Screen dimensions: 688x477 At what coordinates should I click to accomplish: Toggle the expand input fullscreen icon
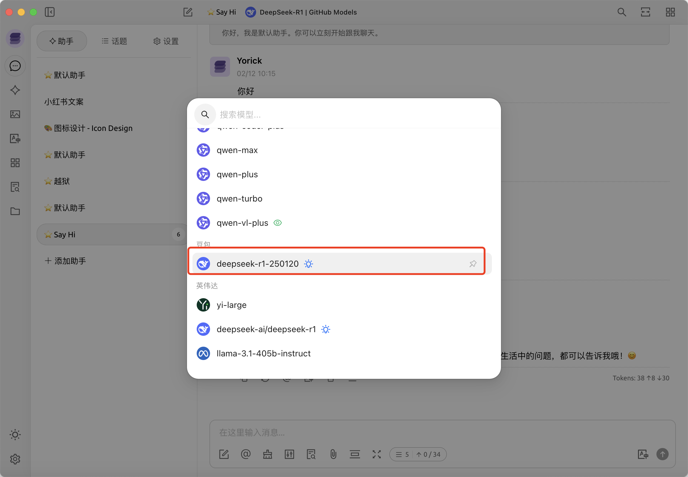376,454
